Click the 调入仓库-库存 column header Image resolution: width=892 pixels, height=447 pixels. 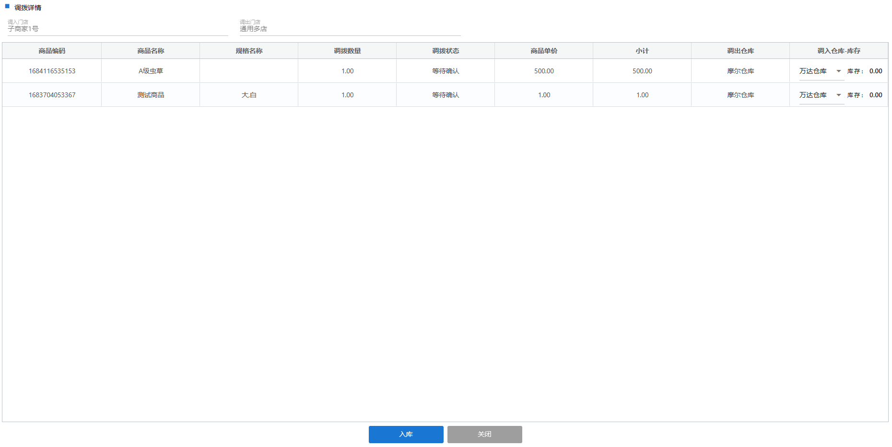coord(839,51)
